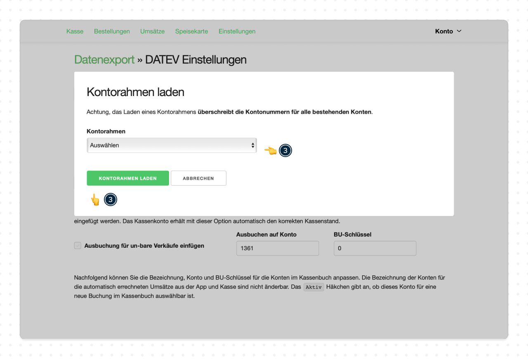The image size is (528, 359).
Task: Go to Bestellungen in the top navigation
Action: 112,31
